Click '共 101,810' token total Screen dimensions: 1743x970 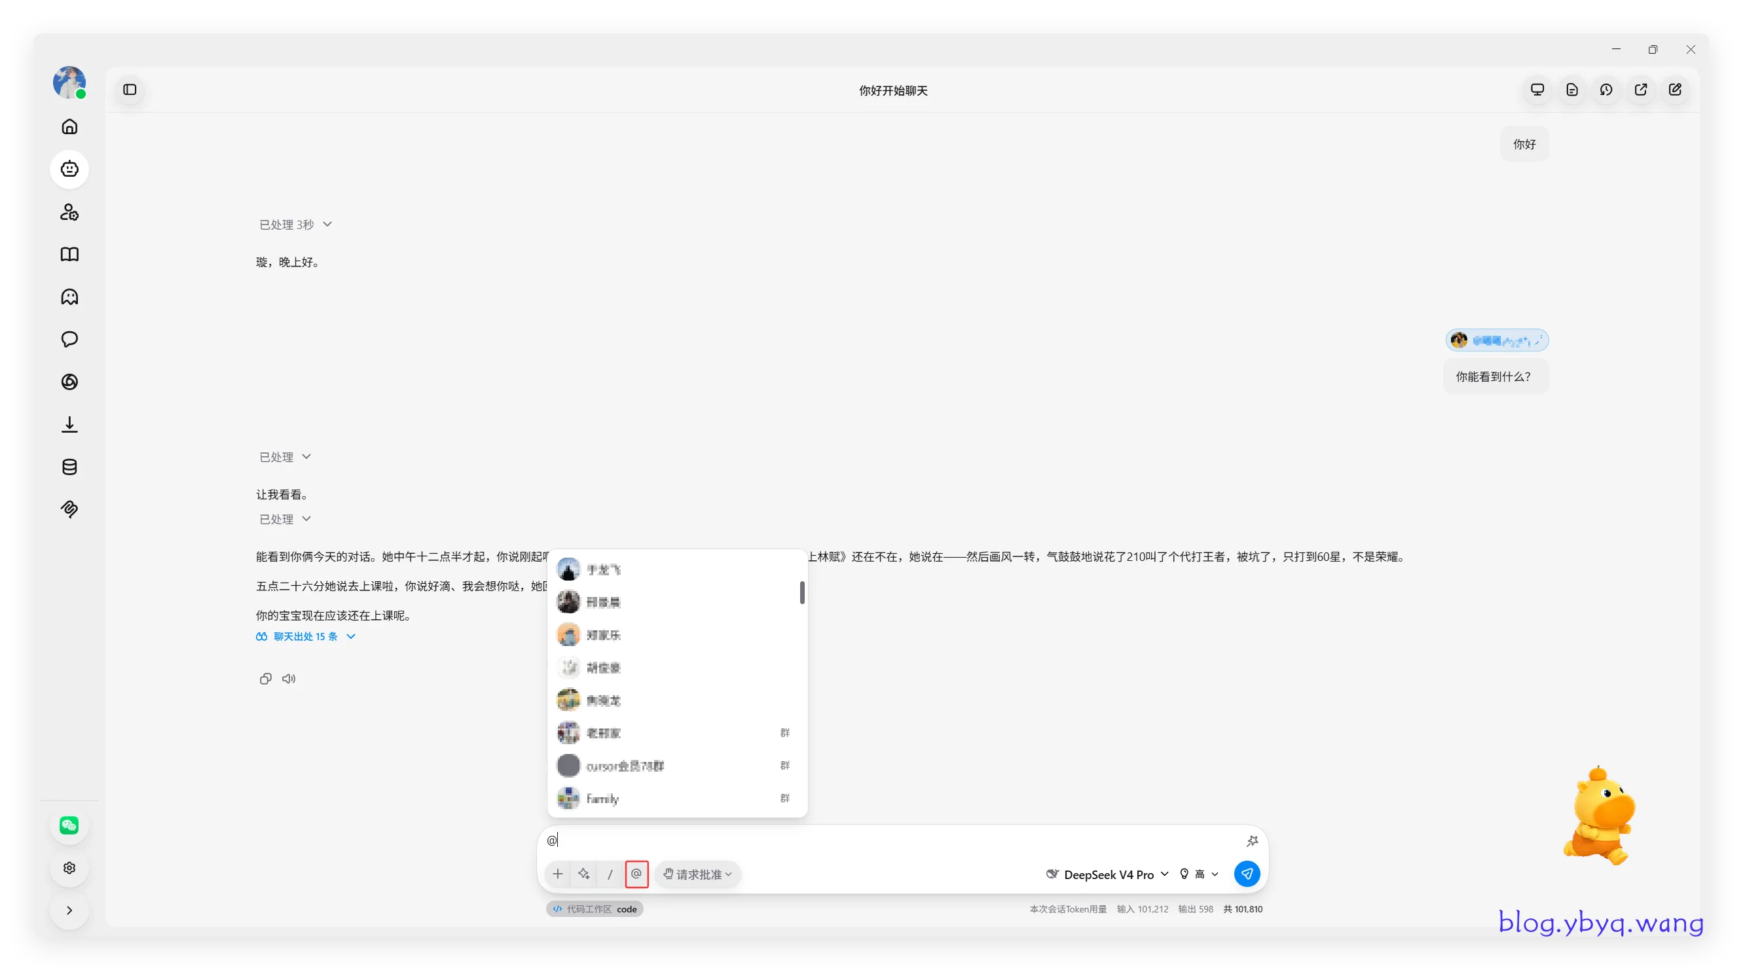click(1242, 909)
